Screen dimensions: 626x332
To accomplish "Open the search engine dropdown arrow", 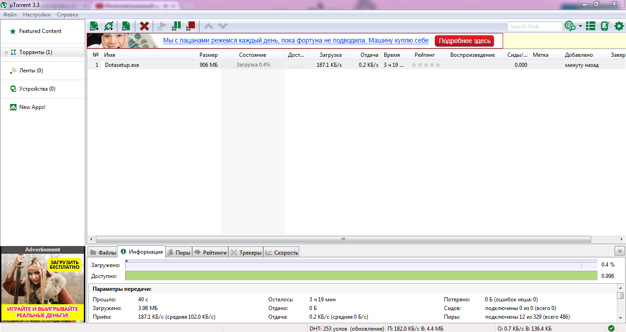I will pos(580,26).
